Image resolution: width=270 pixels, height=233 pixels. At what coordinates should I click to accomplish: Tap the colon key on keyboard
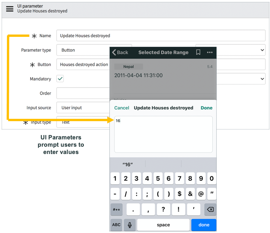pos(137,194)
